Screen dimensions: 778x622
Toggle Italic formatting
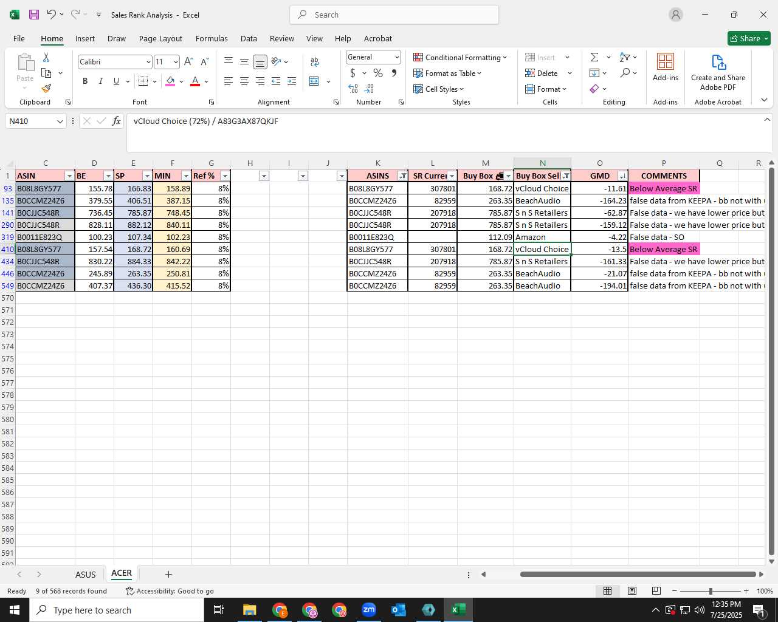point(100,81)
